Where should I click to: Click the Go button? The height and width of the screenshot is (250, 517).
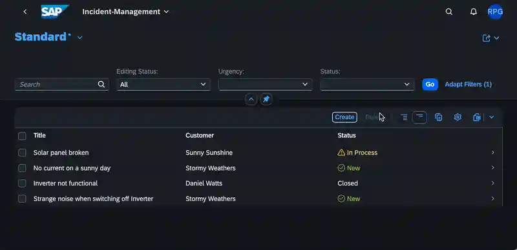[x=430, y=84]
